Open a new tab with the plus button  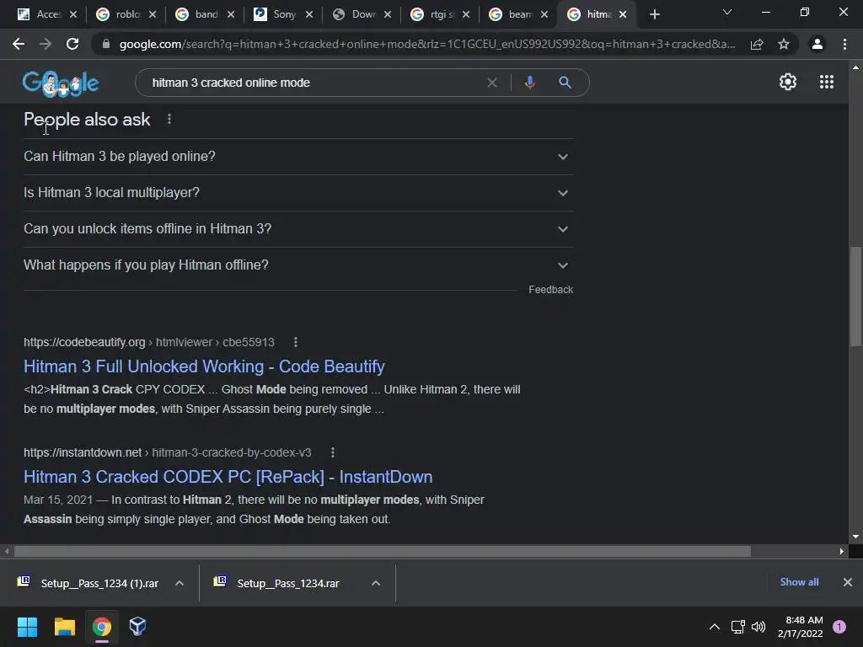[654, 14]
